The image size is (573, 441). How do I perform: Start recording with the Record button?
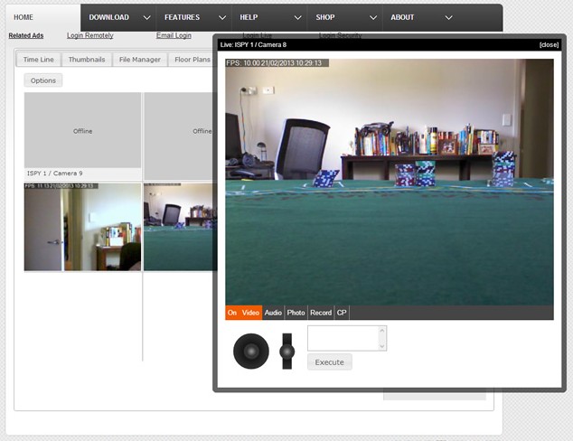(x=321, y=313)
